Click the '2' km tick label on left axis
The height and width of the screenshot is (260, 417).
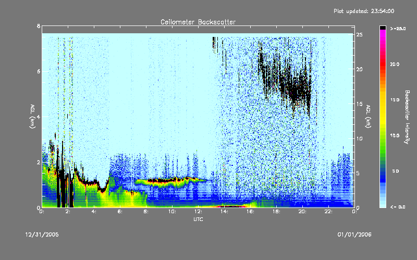pyautogui.click(x=39, y=162)
